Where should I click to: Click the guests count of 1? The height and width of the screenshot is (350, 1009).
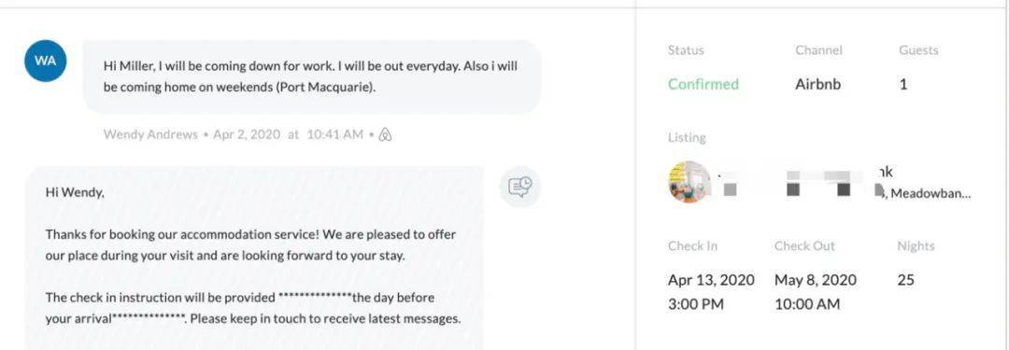click(902, 84)
